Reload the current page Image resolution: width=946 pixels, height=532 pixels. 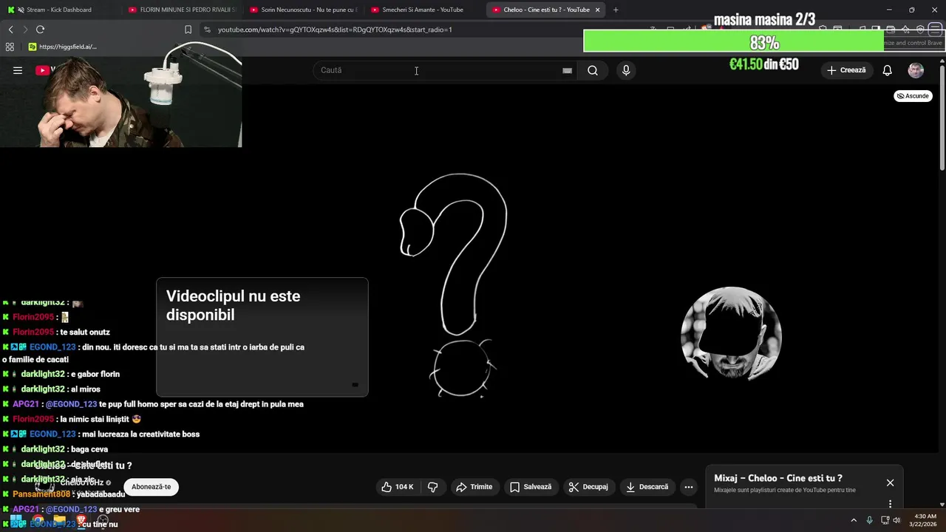(x=40, y=30)
